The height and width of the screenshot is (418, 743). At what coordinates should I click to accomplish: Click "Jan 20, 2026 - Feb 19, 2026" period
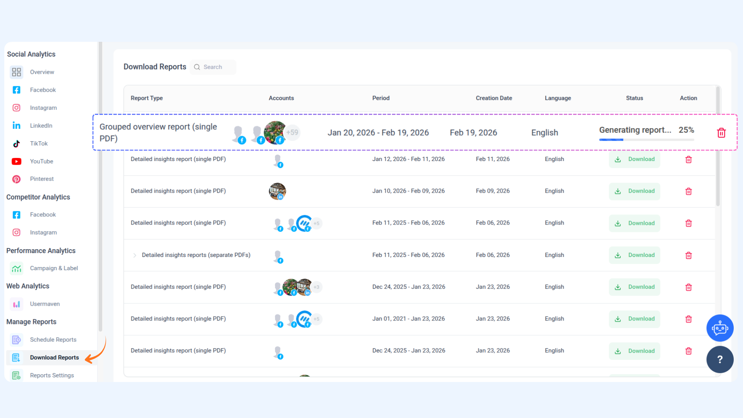click(x=378, y=133)
